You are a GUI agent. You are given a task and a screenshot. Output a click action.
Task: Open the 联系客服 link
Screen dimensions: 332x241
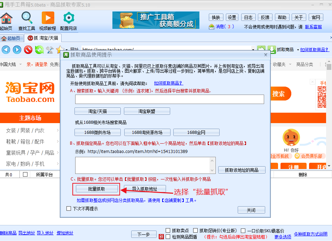pos(314,27)
